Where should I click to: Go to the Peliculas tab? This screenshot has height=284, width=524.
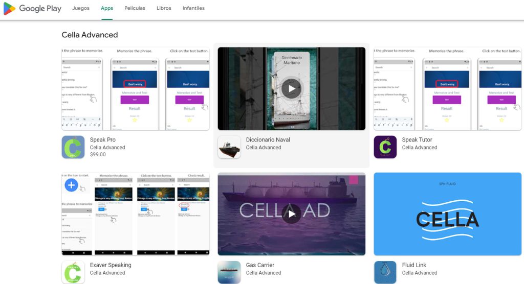pos(135,9)
